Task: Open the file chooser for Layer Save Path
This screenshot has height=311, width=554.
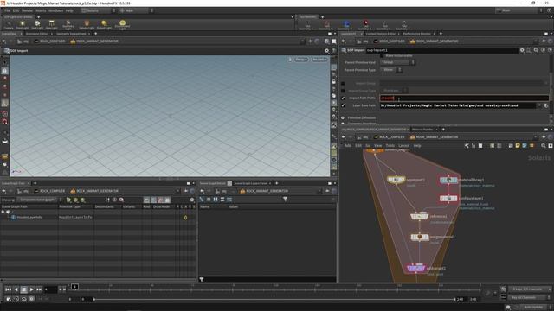Action: [546, 105]
